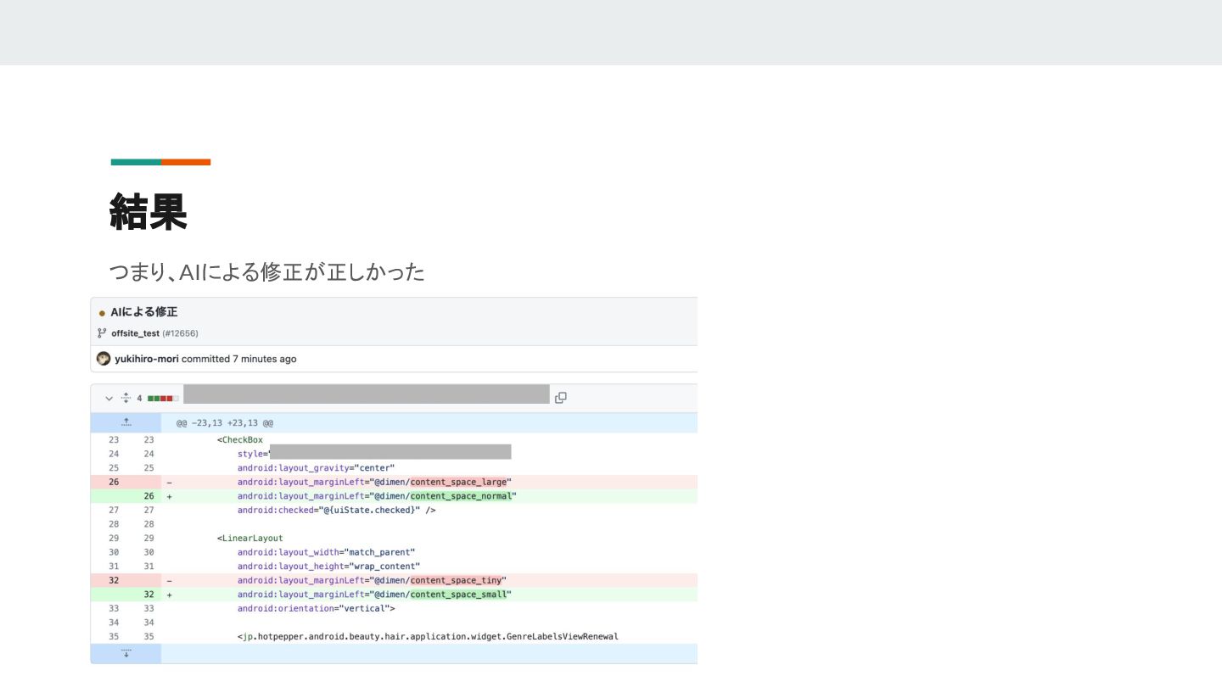
Task: Select added line number 32
Action: tap(149, 595)
